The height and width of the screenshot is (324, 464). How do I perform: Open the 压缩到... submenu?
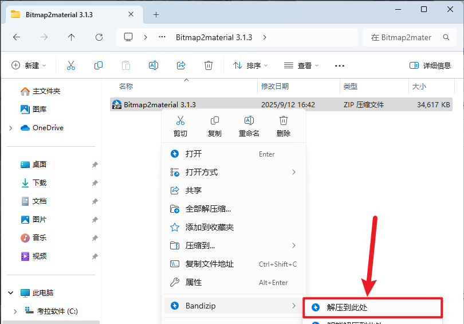[x=234, y=245]
